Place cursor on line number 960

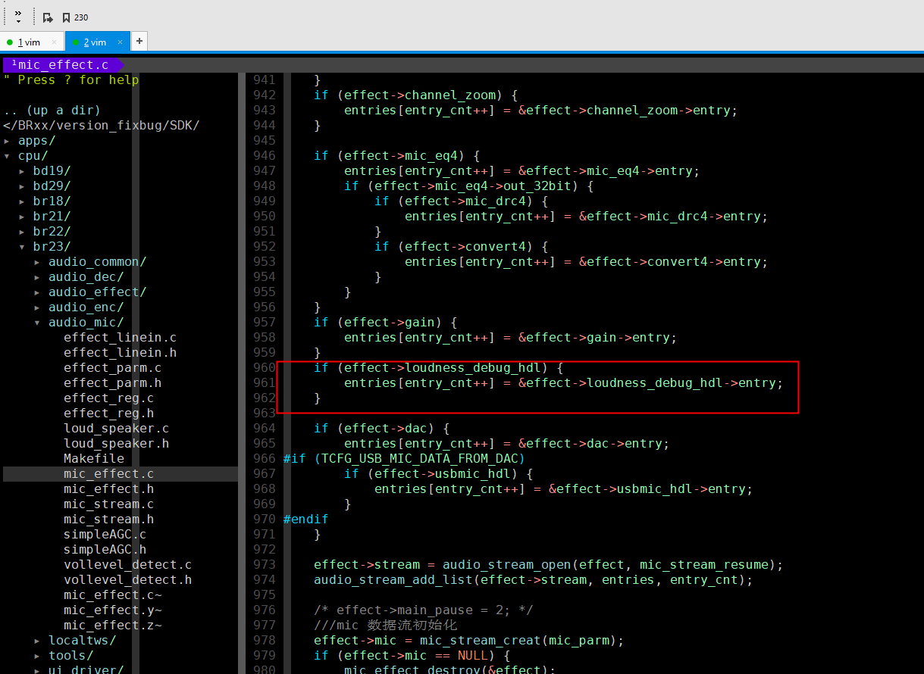point(265,368)
